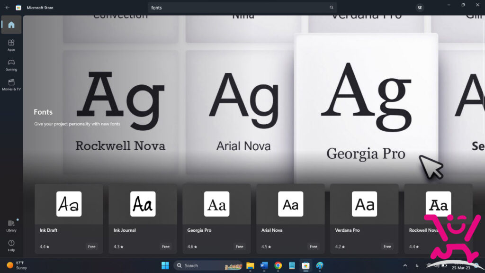
Task: Click the taskbar Search box
Action: click(208, 265)
